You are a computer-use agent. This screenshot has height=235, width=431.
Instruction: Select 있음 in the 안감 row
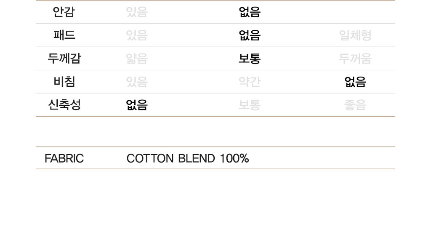tap(137, 12)
